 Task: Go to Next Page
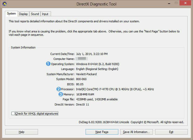click(102, 132)
